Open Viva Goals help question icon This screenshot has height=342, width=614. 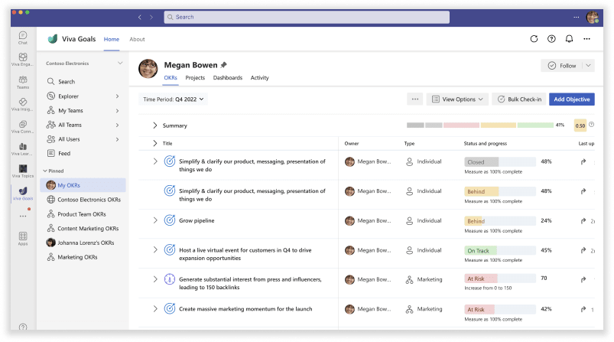coord(551,39)
